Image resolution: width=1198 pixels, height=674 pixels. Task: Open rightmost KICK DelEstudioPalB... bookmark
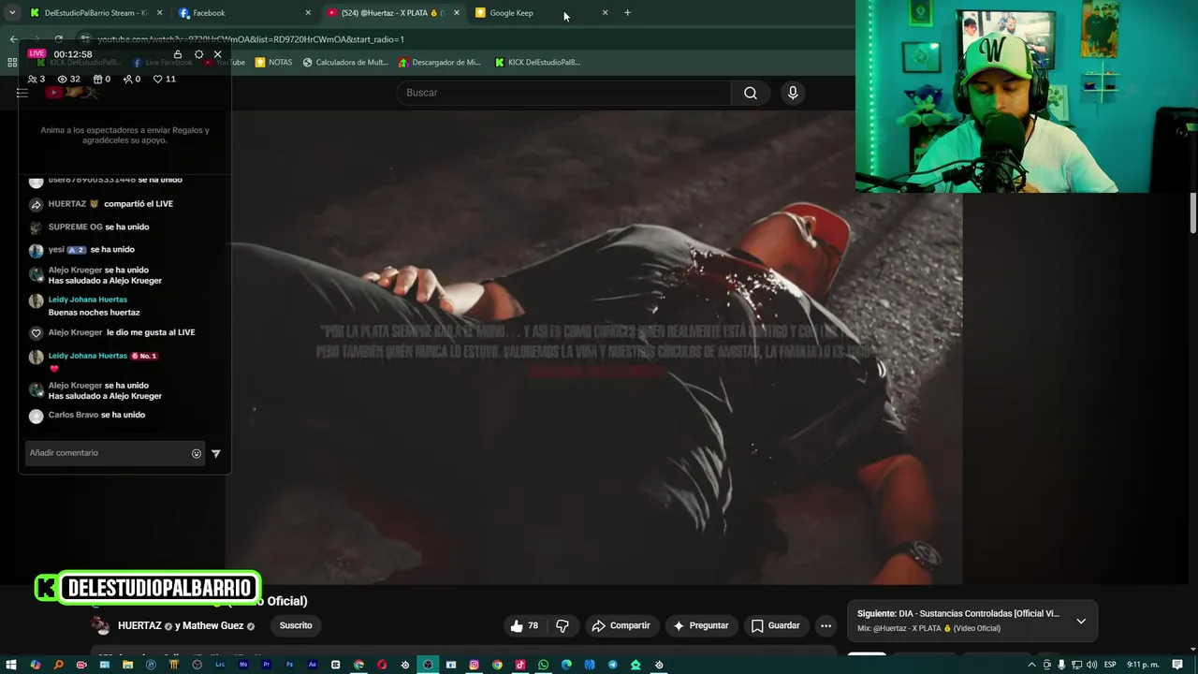click(x=538, y=63)
